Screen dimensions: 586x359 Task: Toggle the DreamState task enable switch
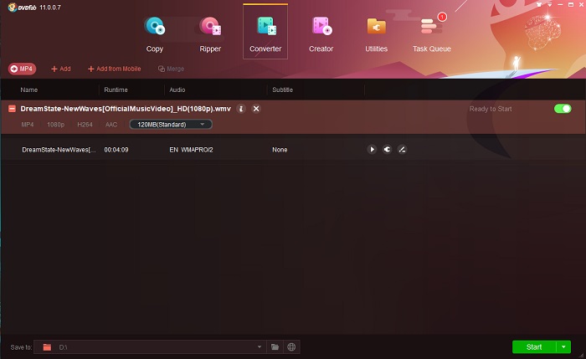click(x=563, y=109)
